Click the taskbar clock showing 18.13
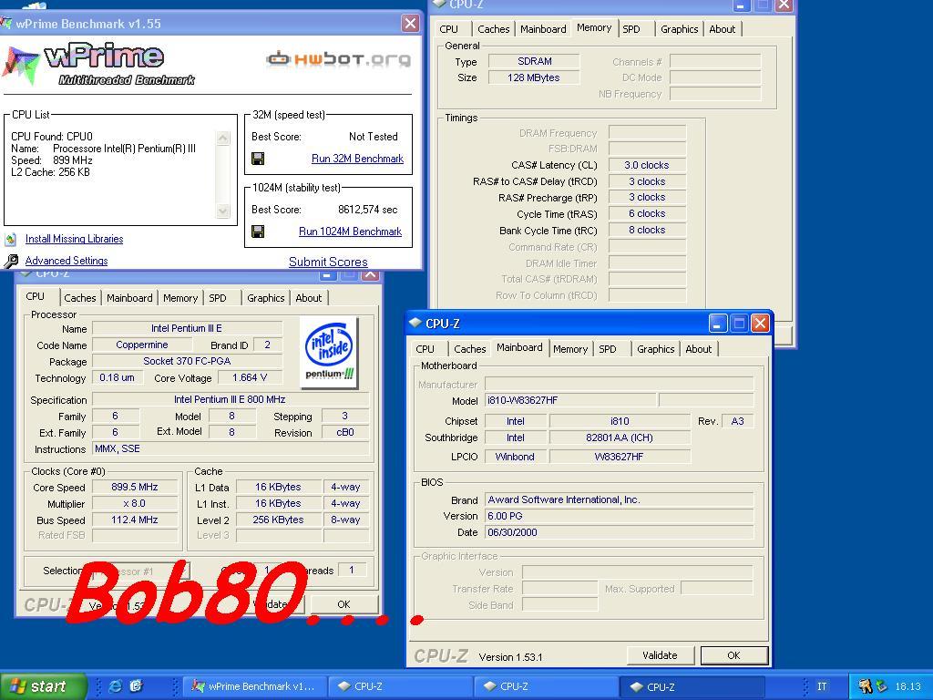 click(x=907, y=686)
